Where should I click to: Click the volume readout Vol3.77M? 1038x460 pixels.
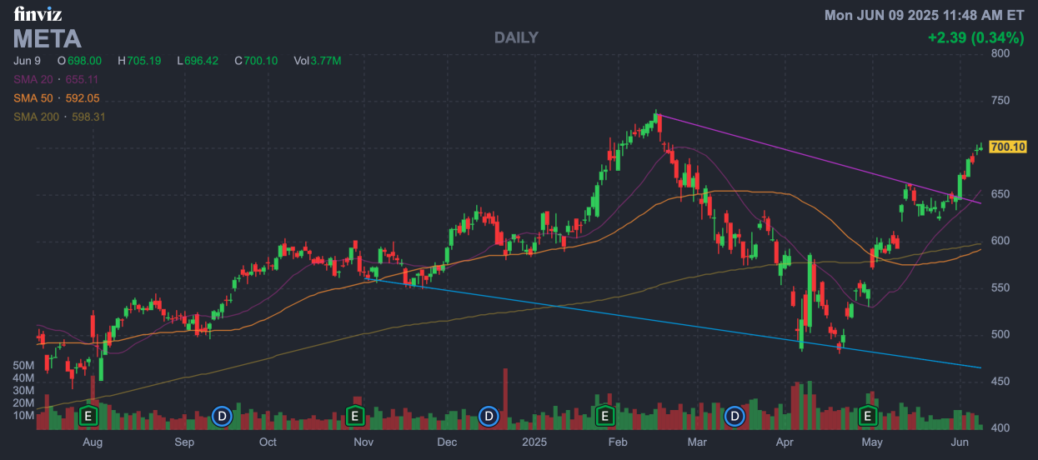coord(318,61)
